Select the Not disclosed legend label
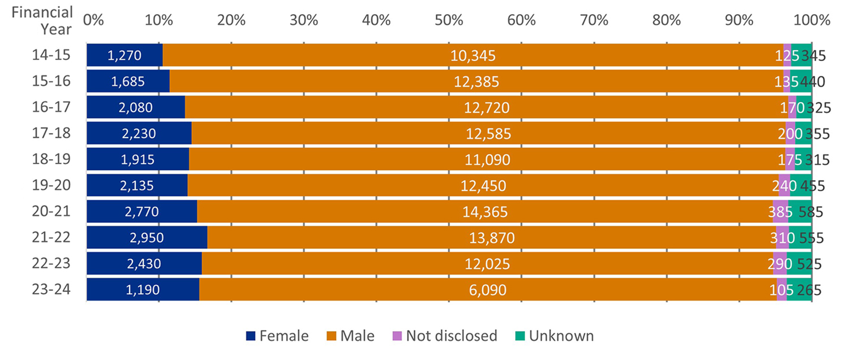The image size is (849, 361). click(452, 336)
